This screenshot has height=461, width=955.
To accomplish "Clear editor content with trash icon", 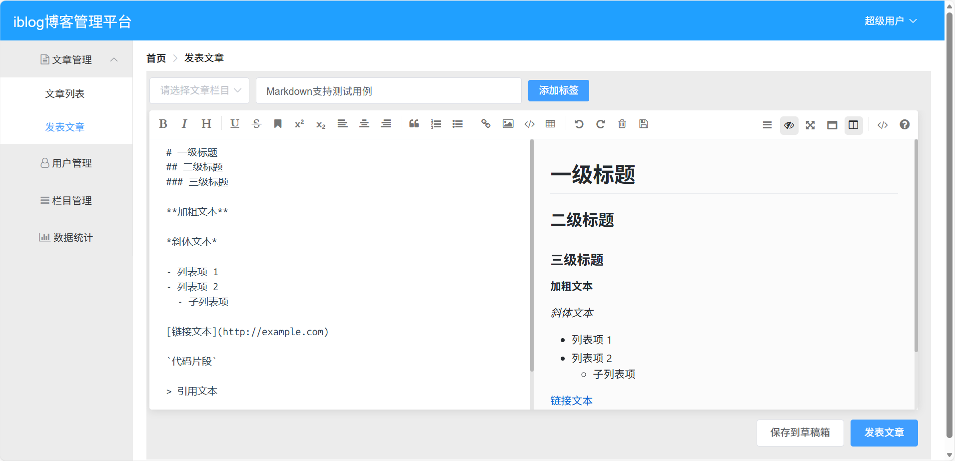I will coord(622,124).
